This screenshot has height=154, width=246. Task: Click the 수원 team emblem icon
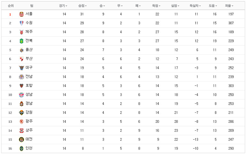[21, 23]
